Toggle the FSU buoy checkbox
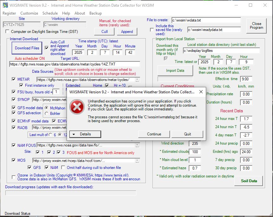273x217 pixels. coord(14,92)
